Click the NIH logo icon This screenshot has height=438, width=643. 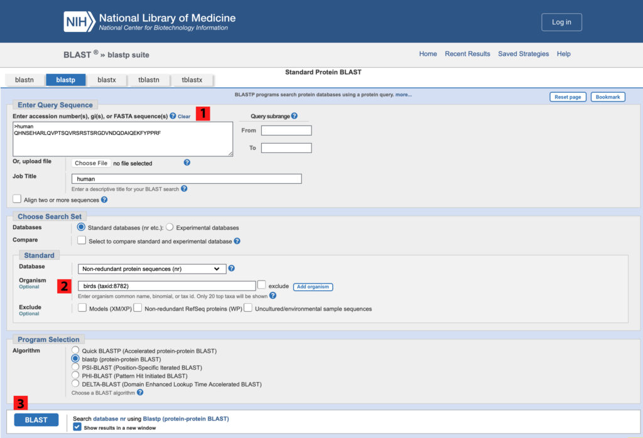[79, 22]
